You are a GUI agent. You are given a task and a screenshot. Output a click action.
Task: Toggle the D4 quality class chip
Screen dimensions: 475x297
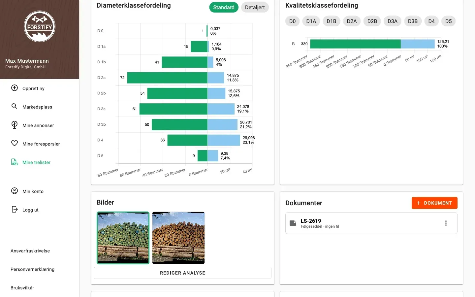[431, 21]
